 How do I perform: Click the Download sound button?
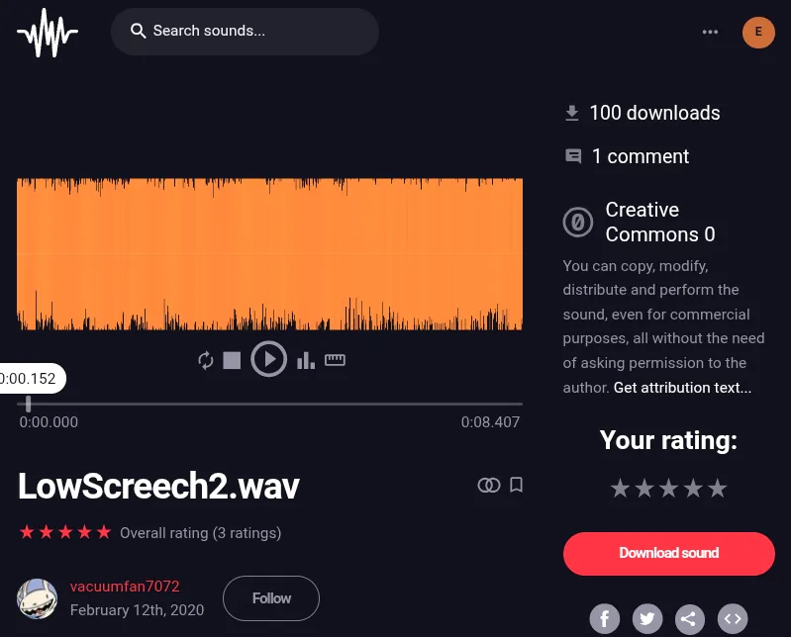[x=668, y=553]
